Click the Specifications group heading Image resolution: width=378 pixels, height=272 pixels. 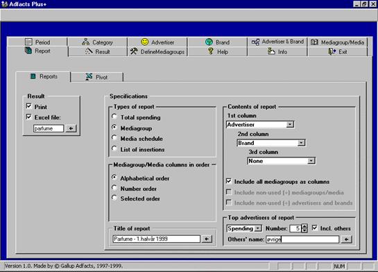coord(128,96)
